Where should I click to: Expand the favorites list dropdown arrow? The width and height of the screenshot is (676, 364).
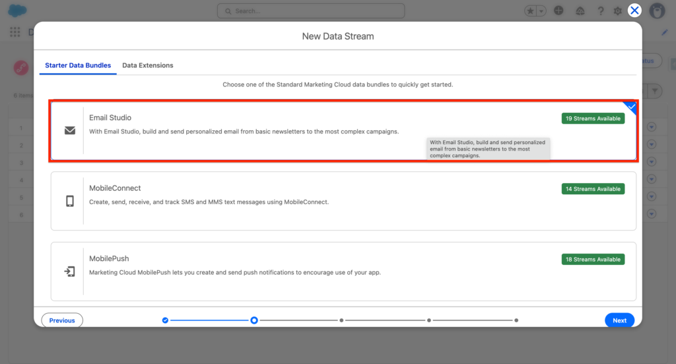coord(541,11)
